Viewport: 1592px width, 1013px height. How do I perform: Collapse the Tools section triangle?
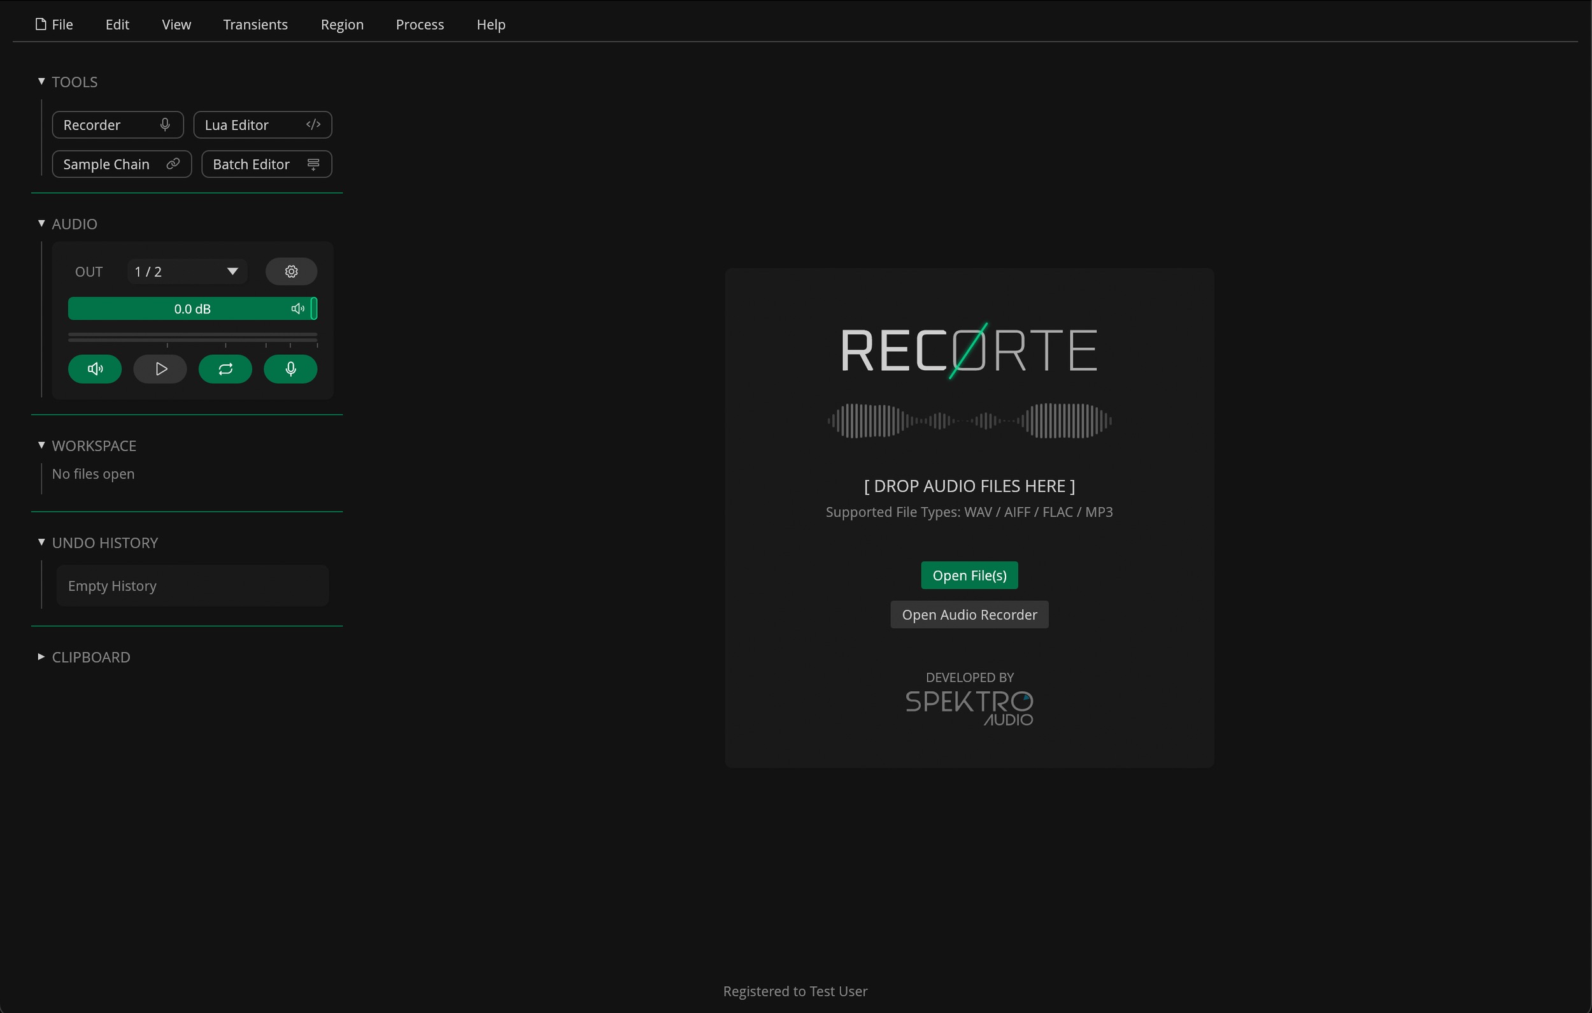point(41,82)
